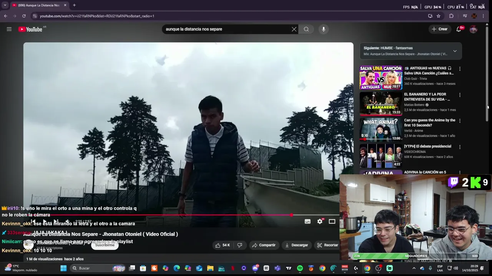The image size is (492, 276).
Task: Toggle subtitles on the player
Action: point(307,222)
